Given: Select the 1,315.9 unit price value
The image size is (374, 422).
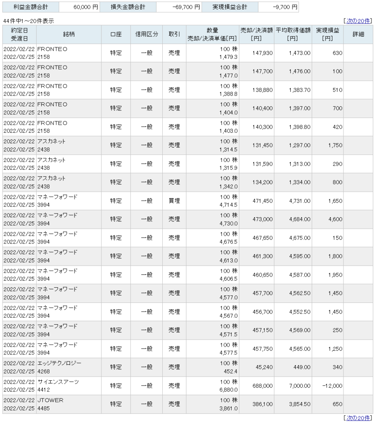Looking at the screenshot, I should pos(229,168).
